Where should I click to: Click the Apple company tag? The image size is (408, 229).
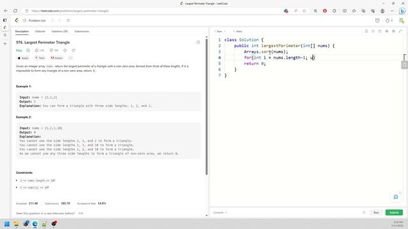pos(23,58)
